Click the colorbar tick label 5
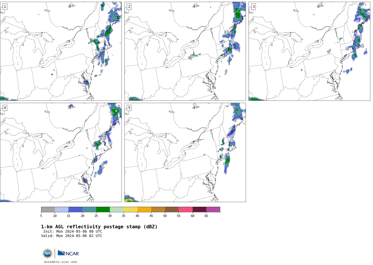Viewport: 373px width, 265px height. 41,216
